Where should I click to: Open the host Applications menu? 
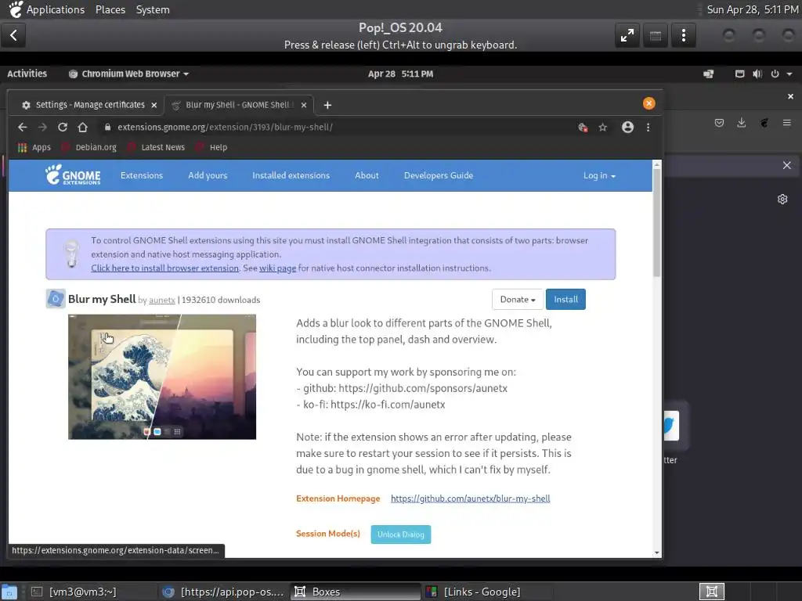56,9
